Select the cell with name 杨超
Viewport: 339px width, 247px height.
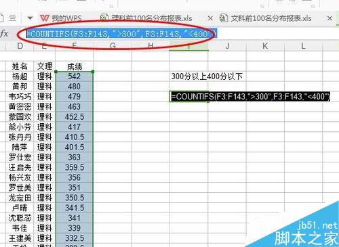point(20,76)
